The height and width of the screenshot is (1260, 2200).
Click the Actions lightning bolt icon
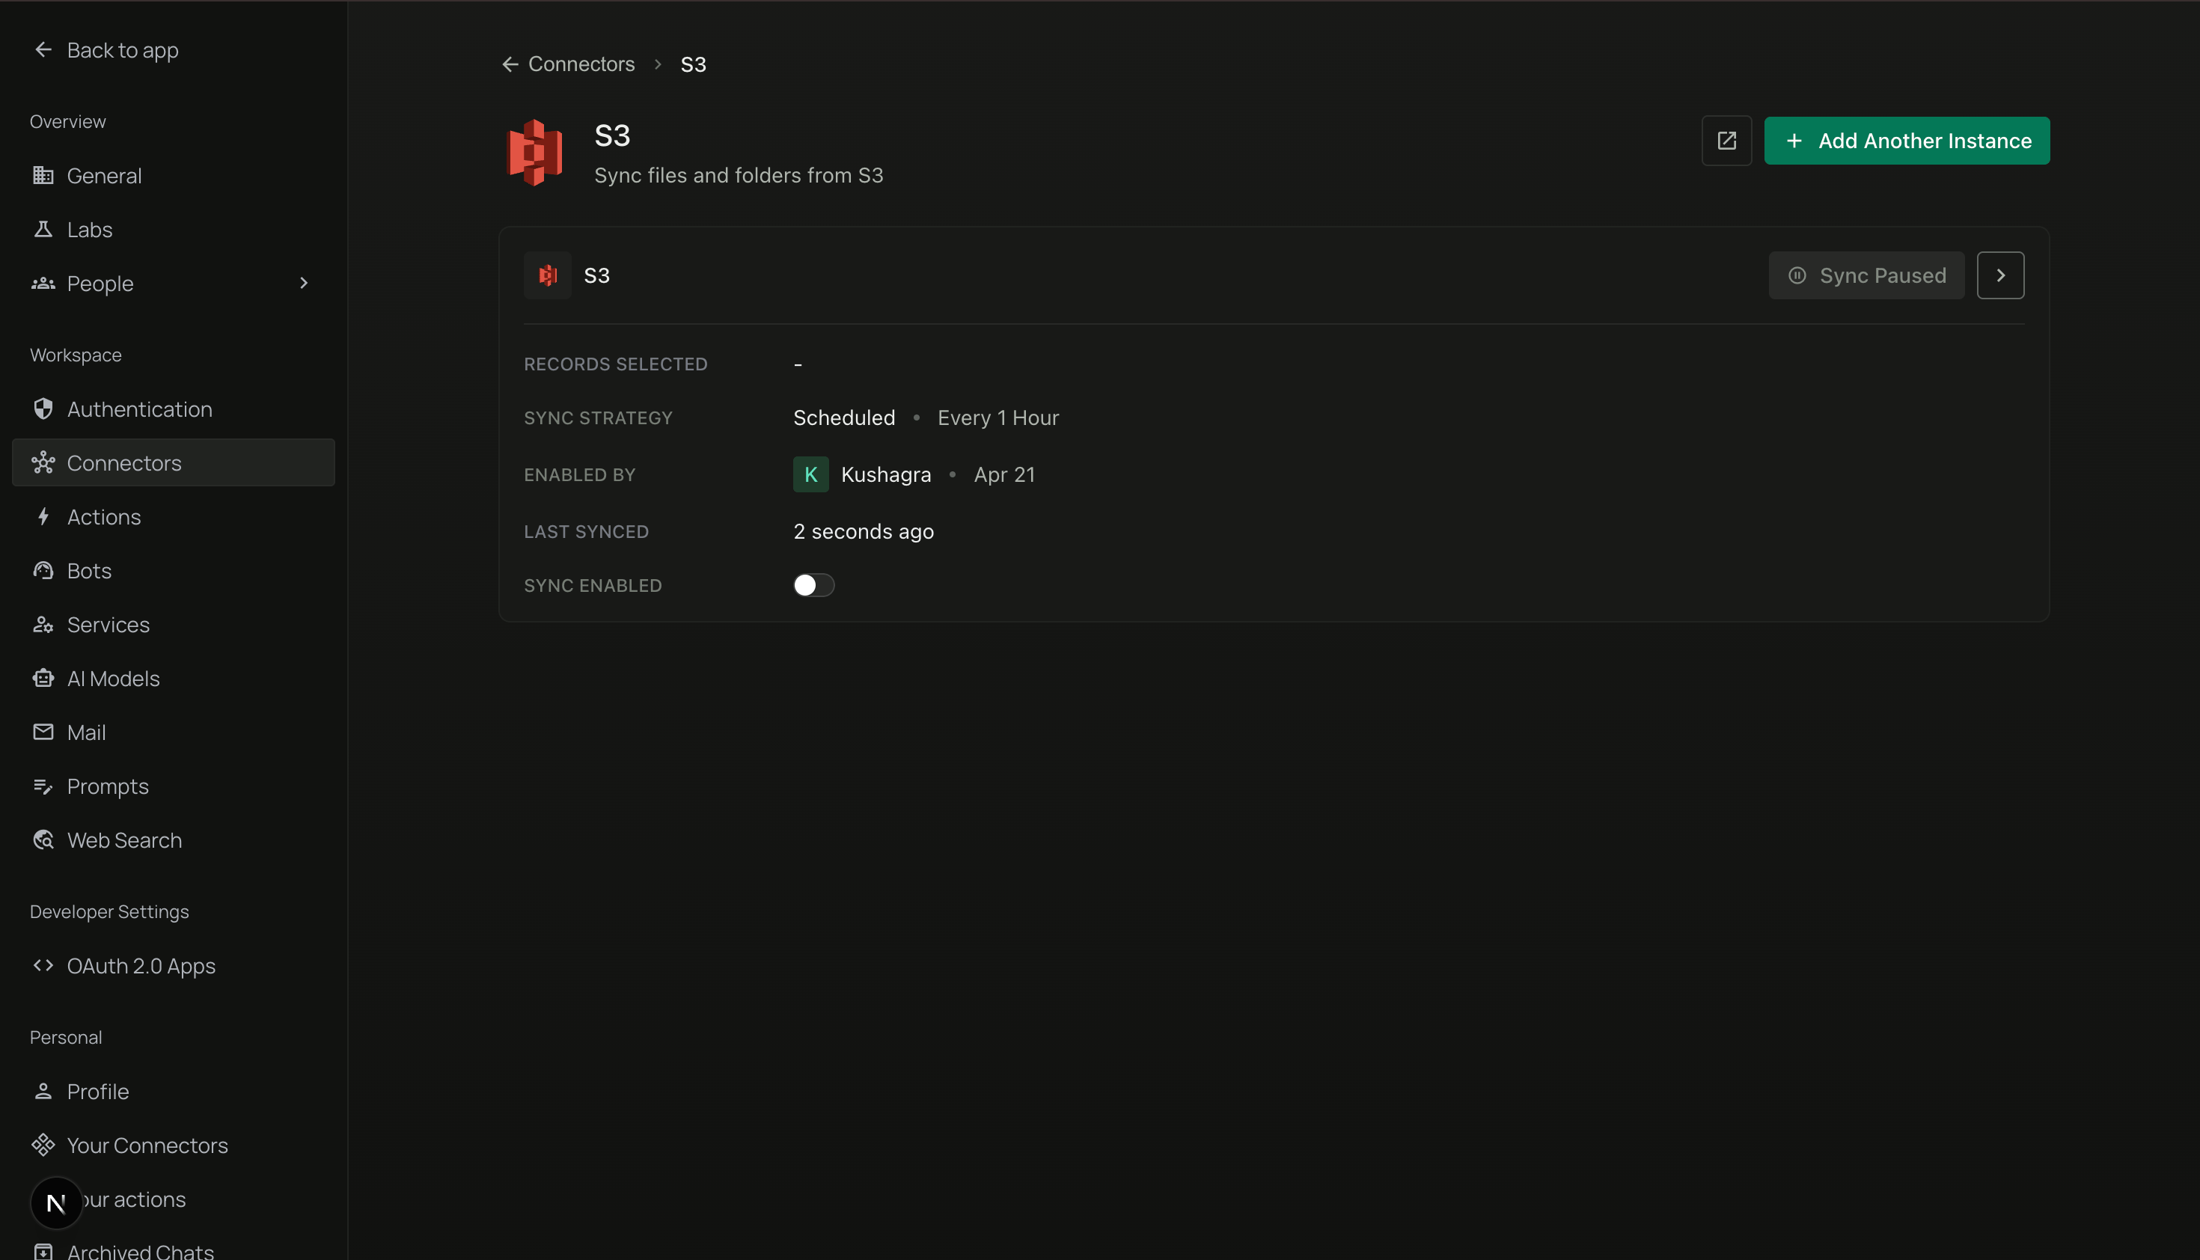tap(43, 516)
